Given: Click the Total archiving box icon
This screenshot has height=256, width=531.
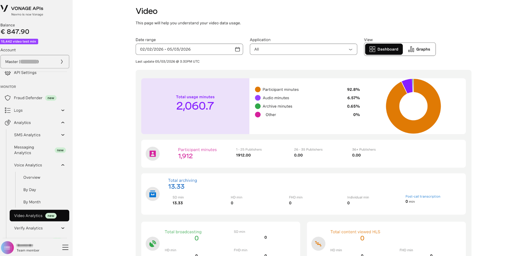Looking at the screenshot, I should (153, 194).
